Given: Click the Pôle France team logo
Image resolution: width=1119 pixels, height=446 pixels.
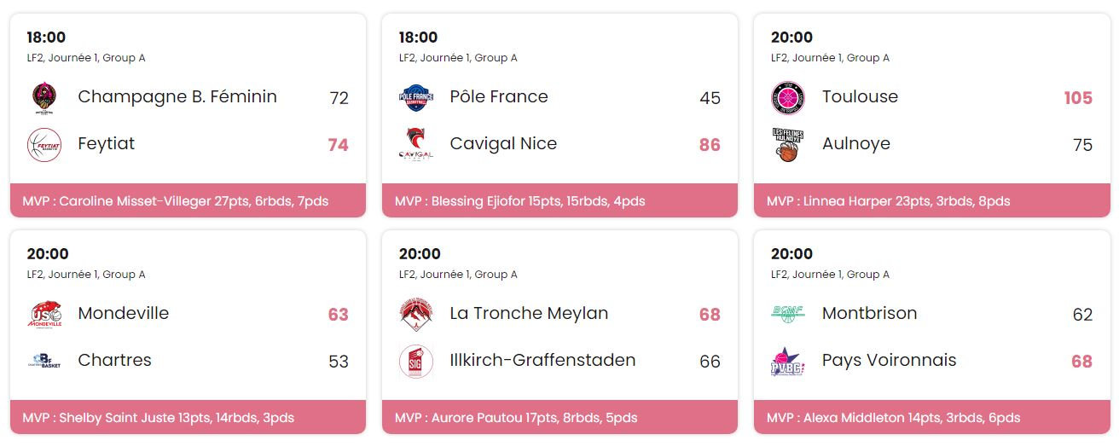Looking at the screenshot, I should pos(416,98).
